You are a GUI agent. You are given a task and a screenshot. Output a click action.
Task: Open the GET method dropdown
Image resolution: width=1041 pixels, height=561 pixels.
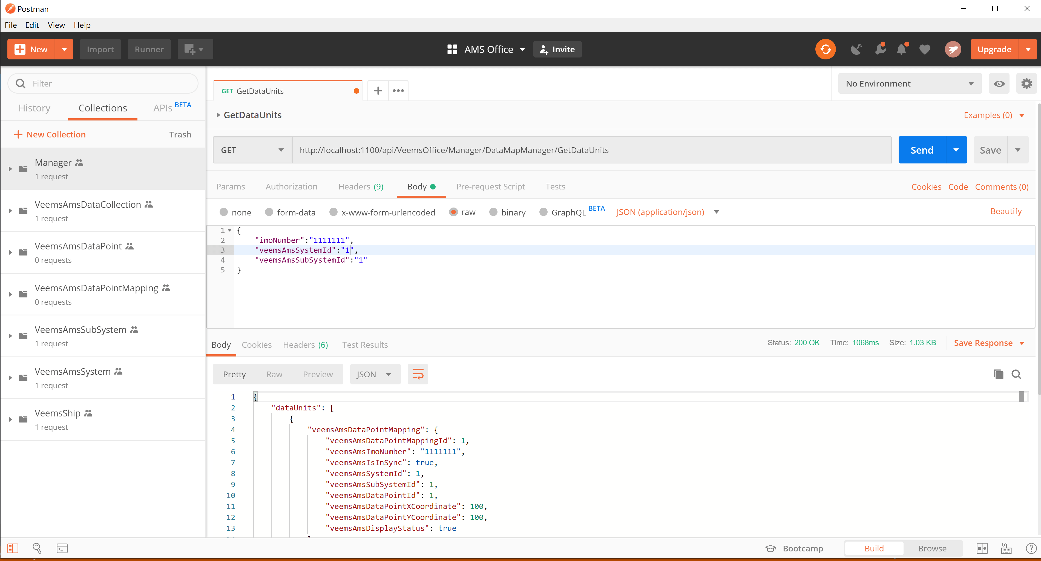click(252, 150)
